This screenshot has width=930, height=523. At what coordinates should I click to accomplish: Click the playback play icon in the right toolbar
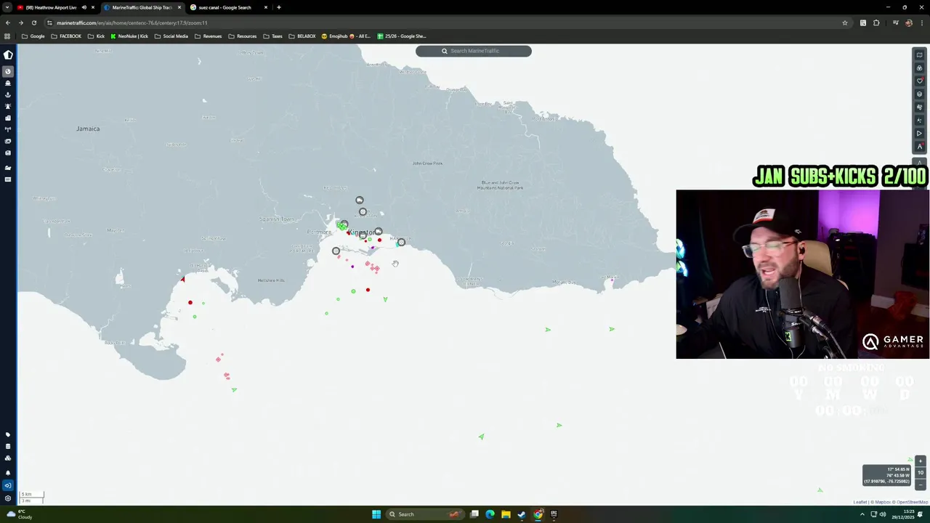919,134
